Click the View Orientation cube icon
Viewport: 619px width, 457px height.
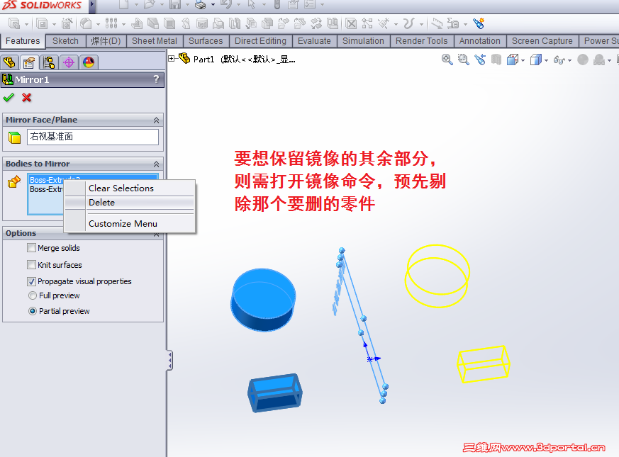pos(513,60)
